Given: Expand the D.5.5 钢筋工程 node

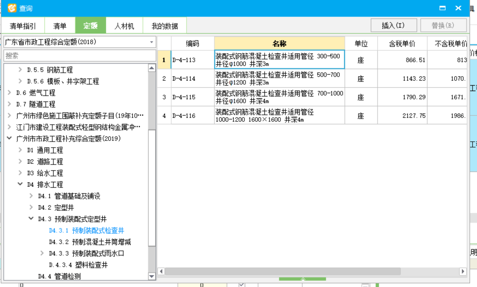Looking at the screenshot, I should [20, 70].
